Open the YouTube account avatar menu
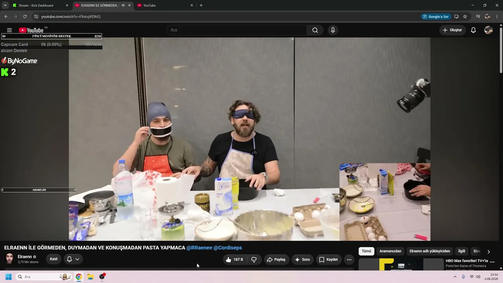This screenshot has height=283, width=503. pos(488,30)
